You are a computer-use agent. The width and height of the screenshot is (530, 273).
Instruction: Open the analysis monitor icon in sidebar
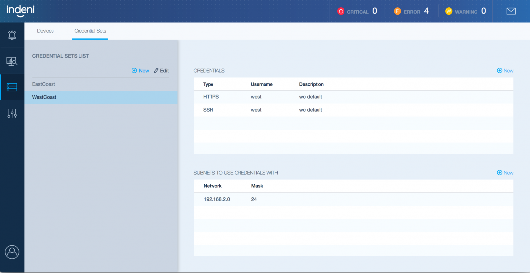[x=12, y=61]
